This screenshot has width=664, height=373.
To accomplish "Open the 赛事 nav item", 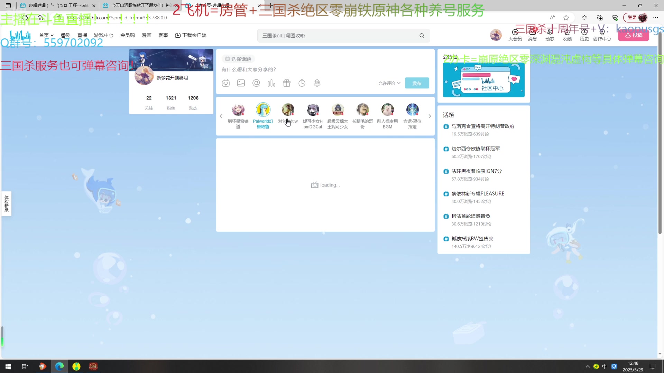I will 163,35.
